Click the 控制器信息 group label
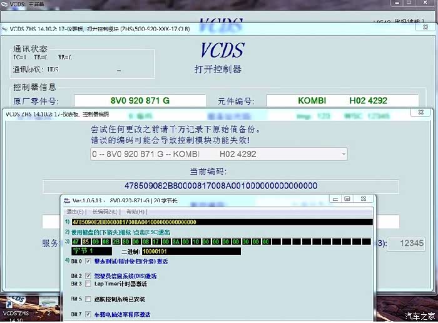This screenshot has height=323, width=438. tap(34, 87)
